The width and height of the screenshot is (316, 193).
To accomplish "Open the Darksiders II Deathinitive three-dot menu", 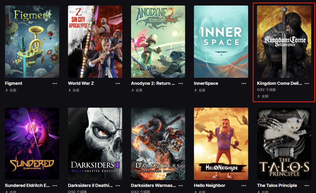I will point(118,186).
